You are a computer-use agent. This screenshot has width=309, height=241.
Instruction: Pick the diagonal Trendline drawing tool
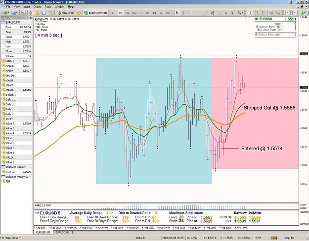click(206, 13)
